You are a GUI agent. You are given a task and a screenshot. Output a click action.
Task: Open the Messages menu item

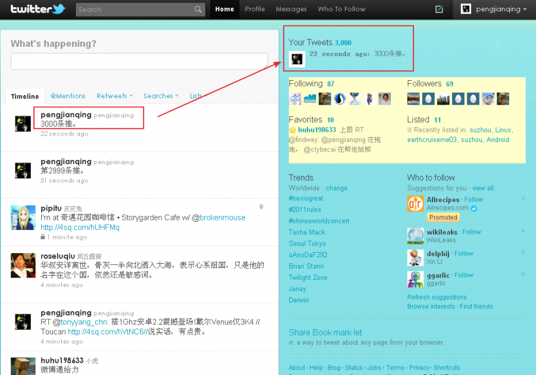(291, 9)
